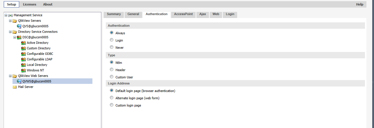Select Custom login page option
The height and width of the screenshot is (128, 374).
point(112,105)
